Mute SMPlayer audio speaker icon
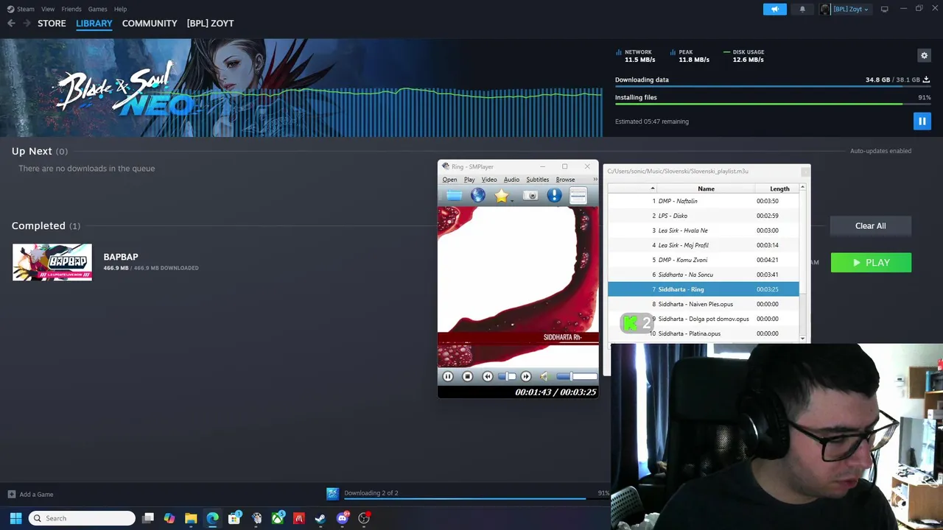Screen dimensions: 943x530 [544, 376]
